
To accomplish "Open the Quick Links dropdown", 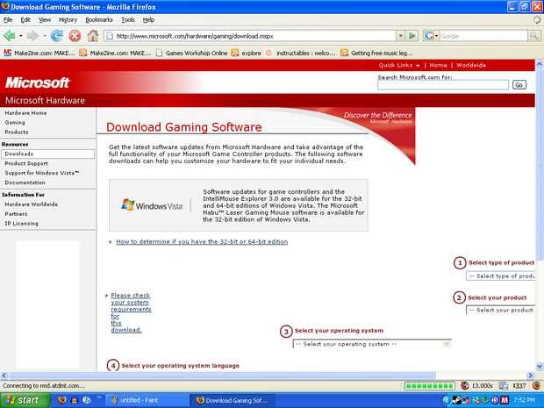I will tap(399, 65).
